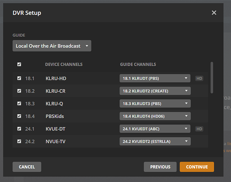Click the channel list scrollbar
The image size is (231, 182).
[212, 78]
